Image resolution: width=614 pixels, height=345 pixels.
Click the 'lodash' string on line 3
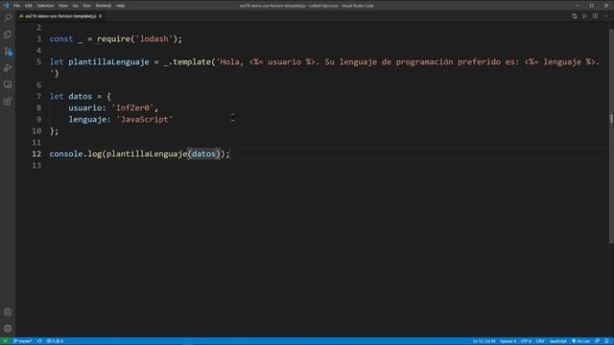[153, 38]
